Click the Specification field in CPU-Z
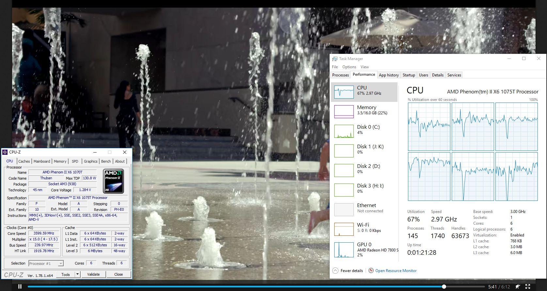Image resolution: width=547 pixels, height=291 pixels. pos(78,198)
